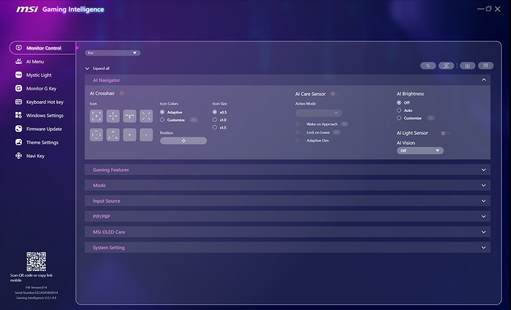
Task: Enable the AI Crosshair toggle
Action: point(123,93)
